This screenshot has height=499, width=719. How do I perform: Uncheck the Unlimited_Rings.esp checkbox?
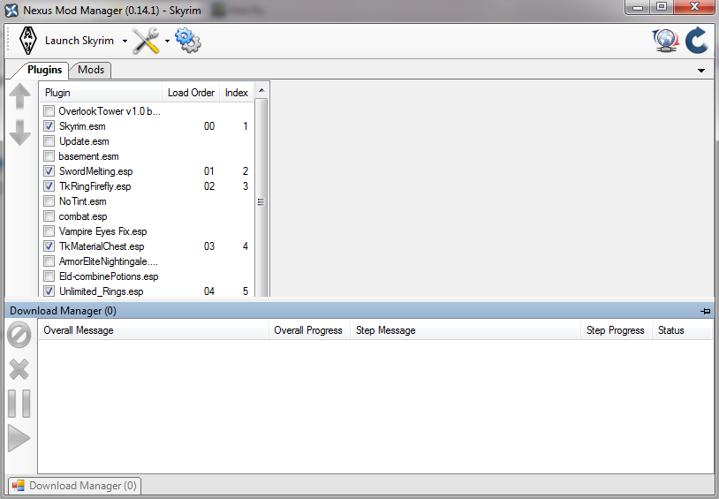coord(49,291)
